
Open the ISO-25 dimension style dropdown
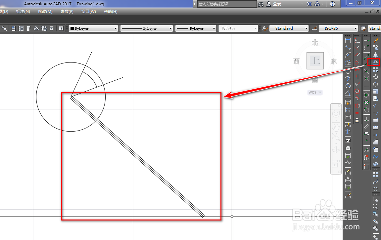coord(339,28)
